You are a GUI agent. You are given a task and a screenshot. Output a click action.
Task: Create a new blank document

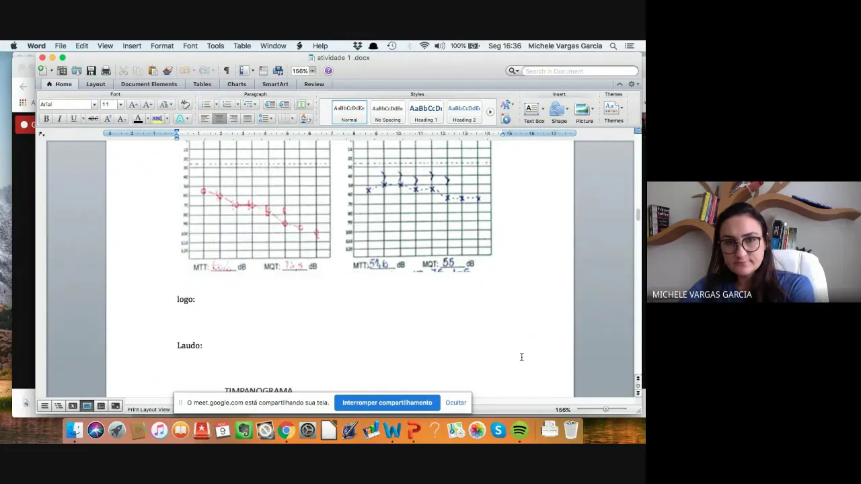coord(42,71)
